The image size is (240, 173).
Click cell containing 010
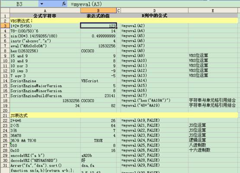(x=45, y=146)
